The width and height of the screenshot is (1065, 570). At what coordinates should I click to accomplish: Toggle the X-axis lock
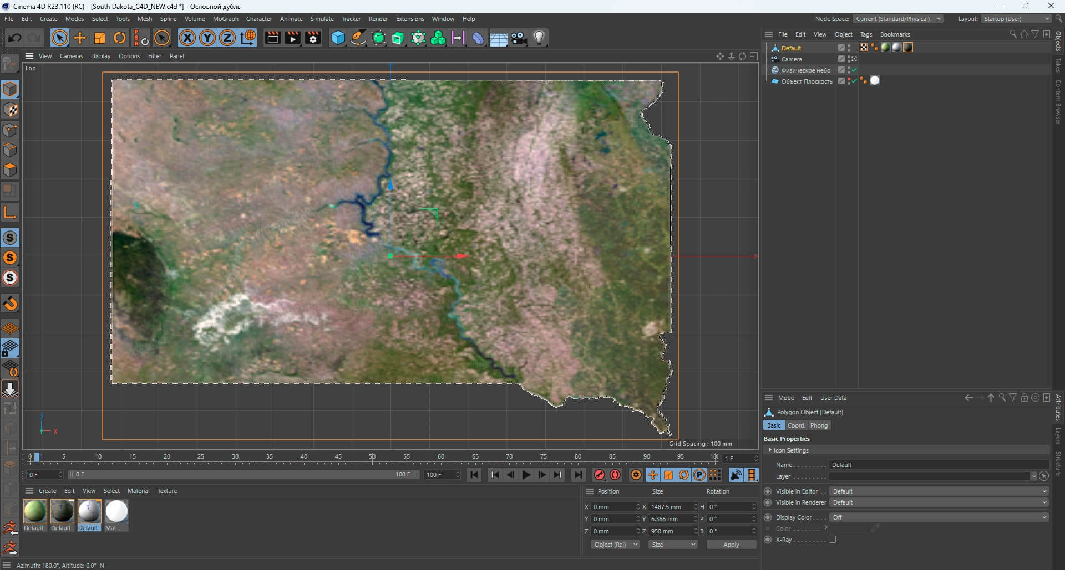pyautogui.click(x=187, y=38)
